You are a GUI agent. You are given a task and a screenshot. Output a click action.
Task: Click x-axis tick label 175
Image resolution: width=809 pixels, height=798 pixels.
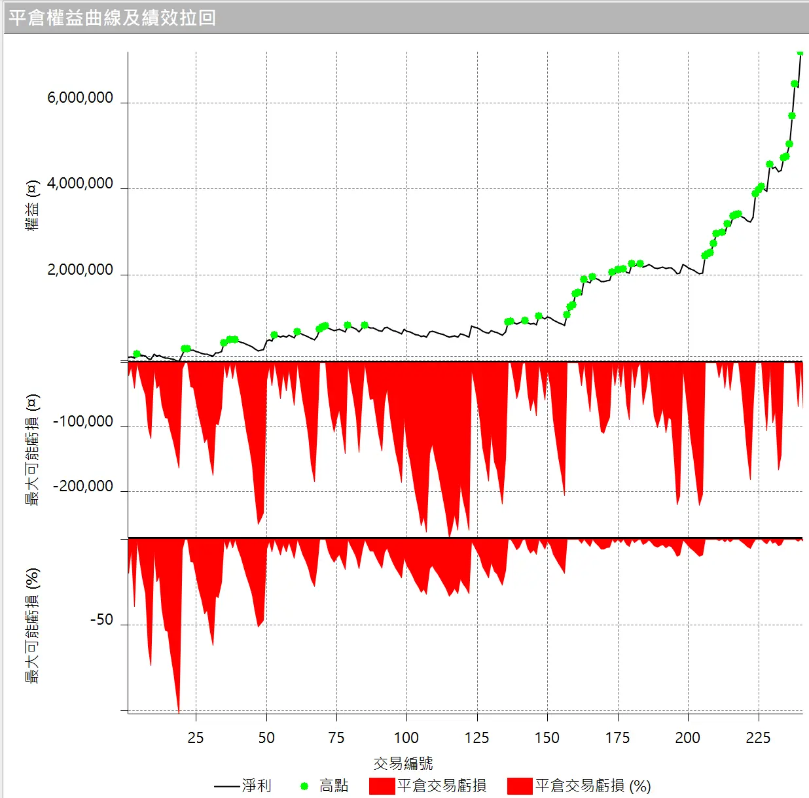(617, 738)
